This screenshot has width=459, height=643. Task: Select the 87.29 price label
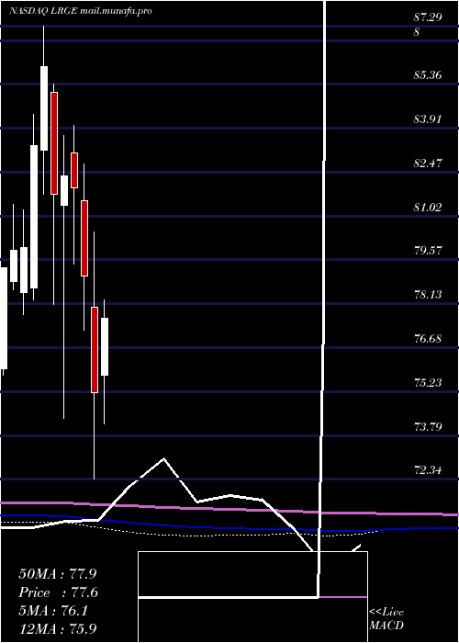[428, 17]
